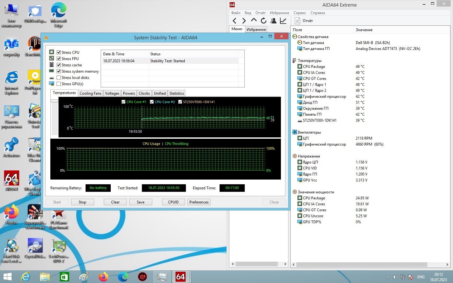Open Microsoft Edge desktop shortcut
Screen dimensions: 453x283
[x=59, y=15]
